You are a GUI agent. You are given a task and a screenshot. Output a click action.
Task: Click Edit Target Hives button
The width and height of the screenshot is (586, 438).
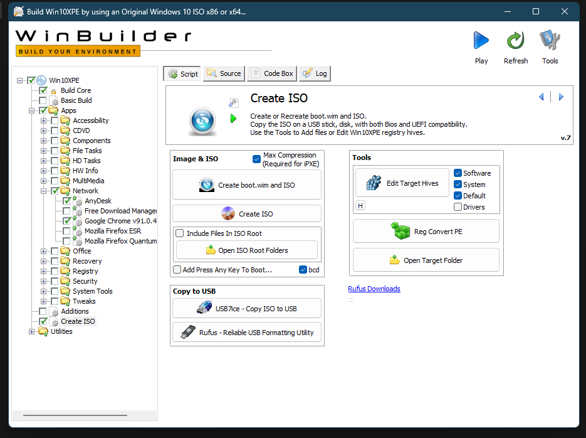coord(402,183)
